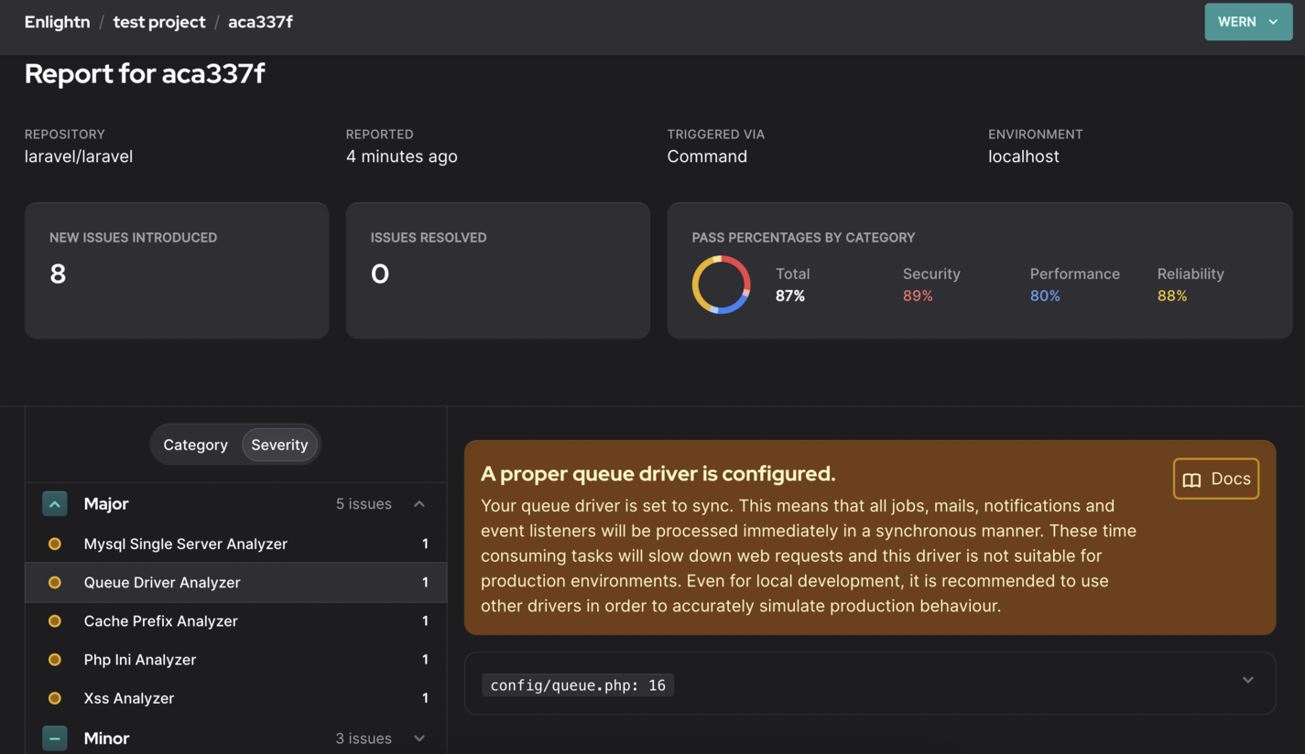Open the test project breadcrumb link
Image resolution: width=1305 pixels, height=754 pixels.
pyautogui.click(x=158, y=21)
